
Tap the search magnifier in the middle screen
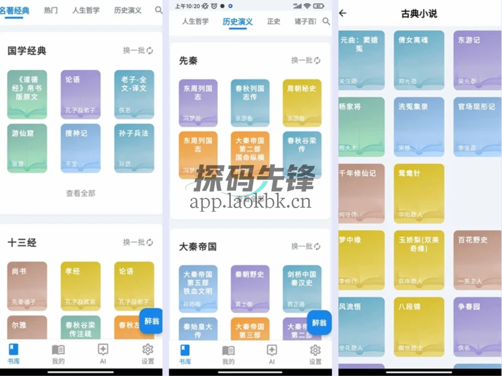coord(326,21)
